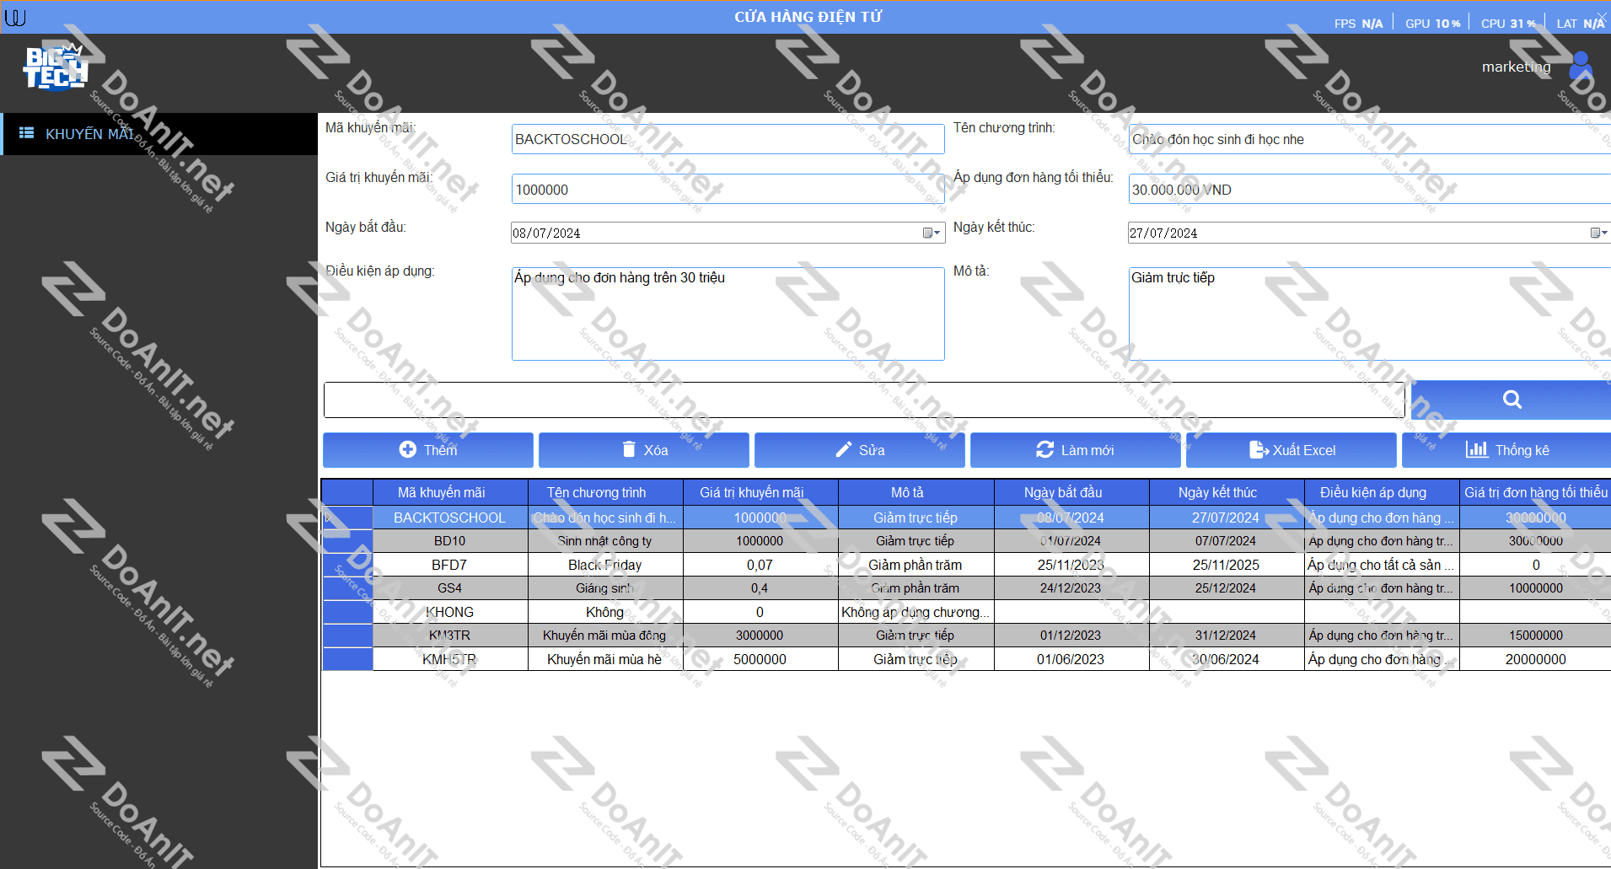The image size is (1611, 869).
Task: Click the export icon on Xuất Excel
Action: [1259, 450]
